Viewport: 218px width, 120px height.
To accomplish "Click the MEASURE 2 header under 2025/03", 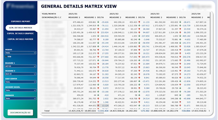I will pos(156,17).
